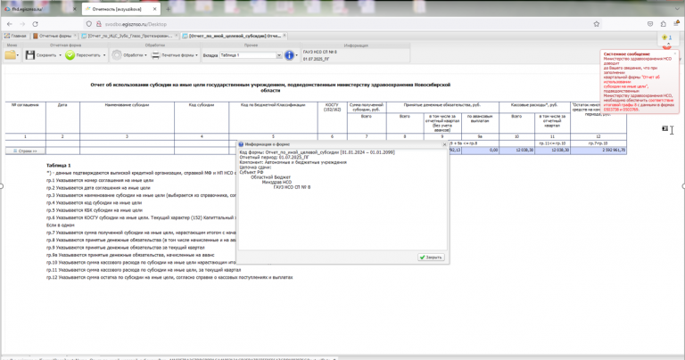Expand the Печатные формы dropdown arrow
The width and height of the screenshot is (685, 360).
click(196, 55)
